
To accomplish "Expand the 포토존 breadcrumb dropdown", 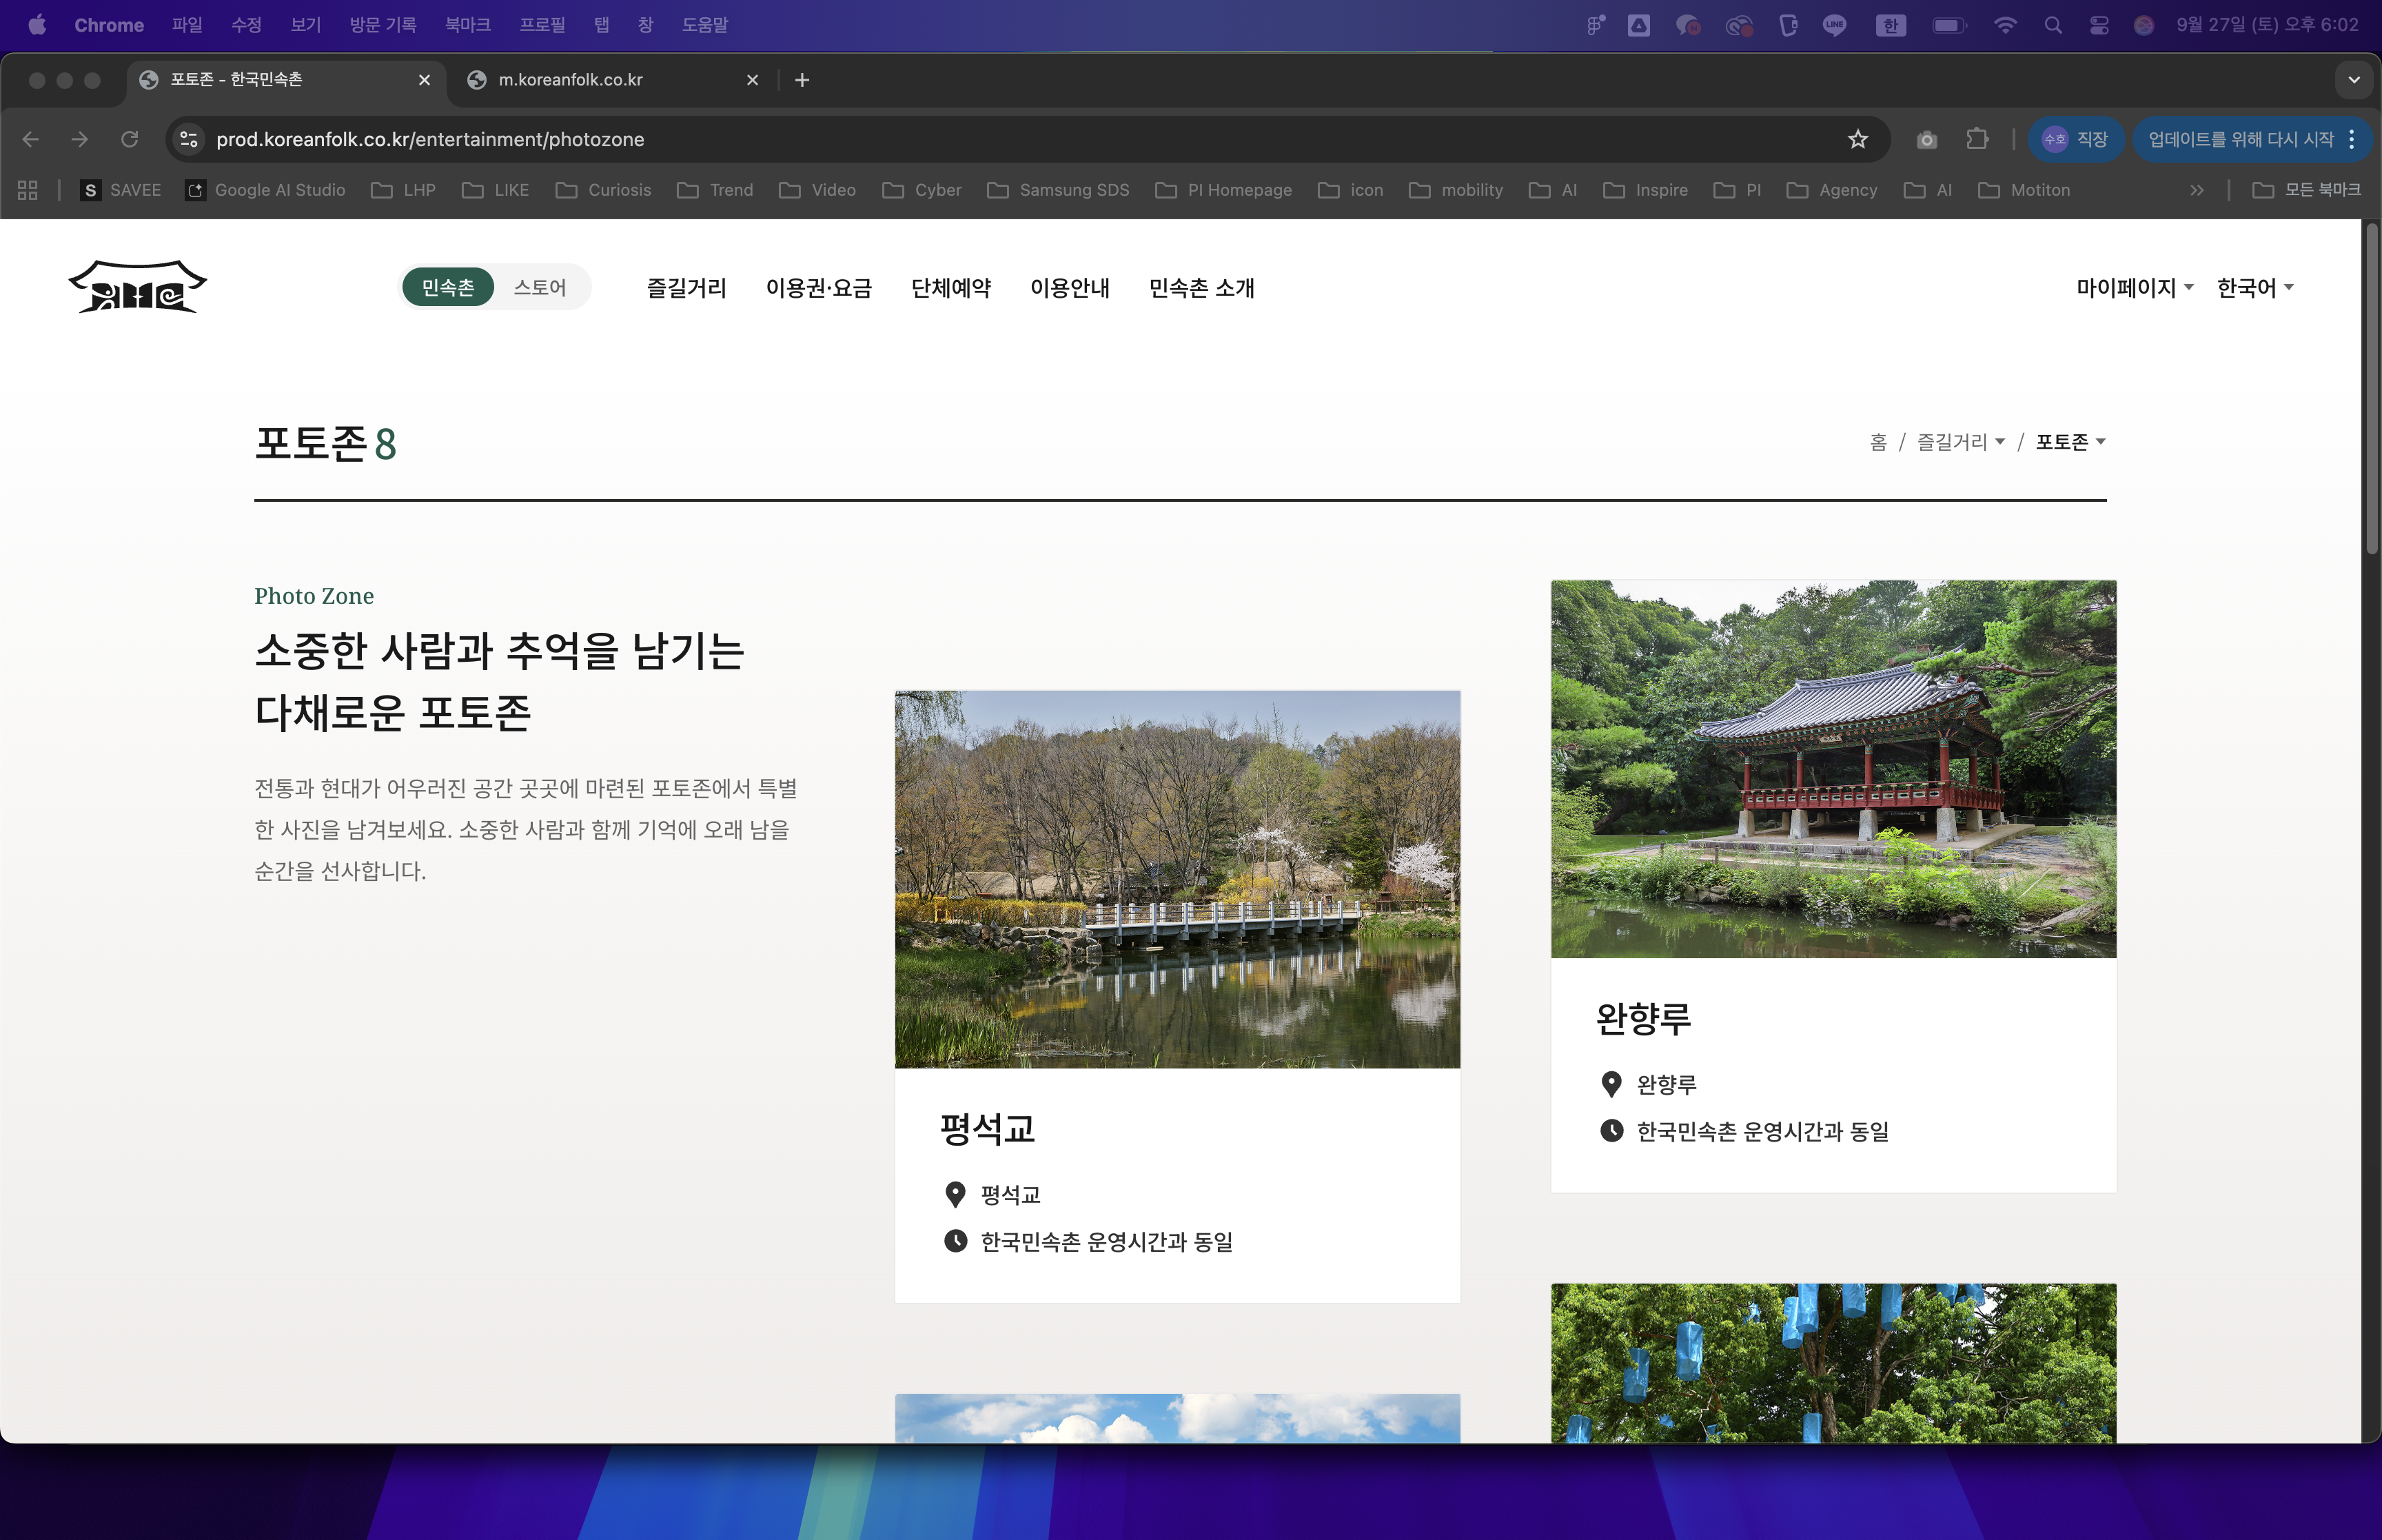I will coord(2070,442).
